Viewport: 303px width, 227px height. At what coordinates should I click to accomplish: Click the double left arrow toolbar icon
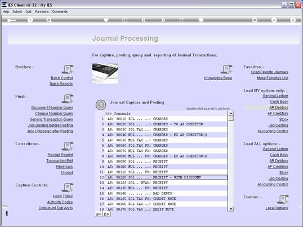point(143,20)
